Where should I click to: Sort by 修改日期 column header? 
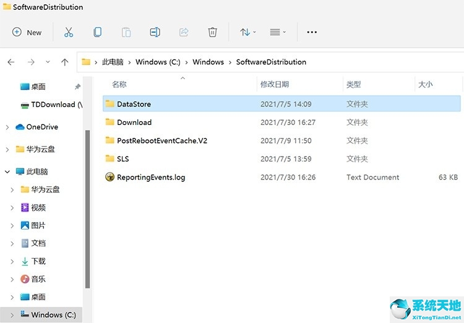(274, 84)
